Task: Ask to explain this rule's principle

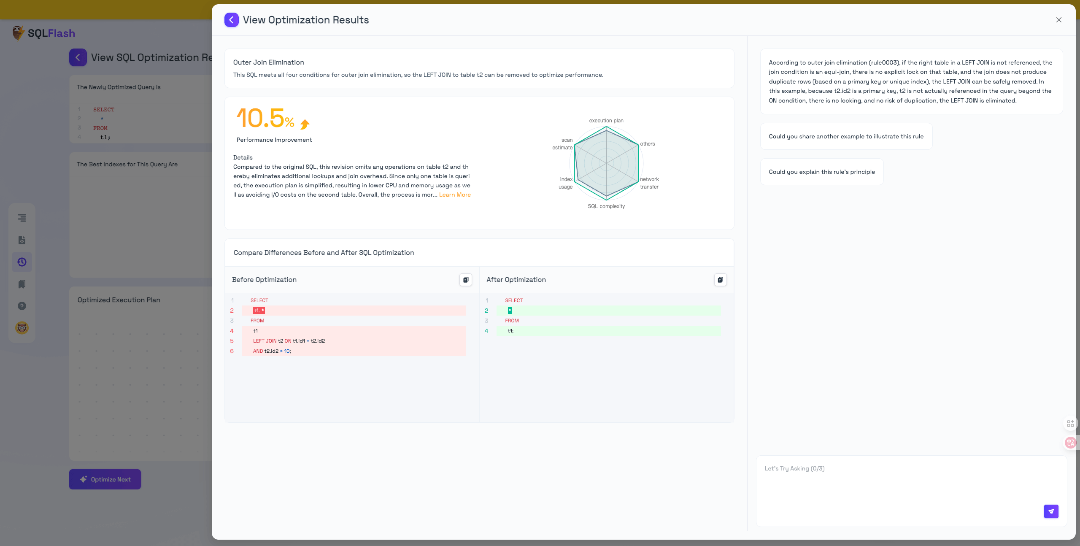Action: (x=821, y=171)
